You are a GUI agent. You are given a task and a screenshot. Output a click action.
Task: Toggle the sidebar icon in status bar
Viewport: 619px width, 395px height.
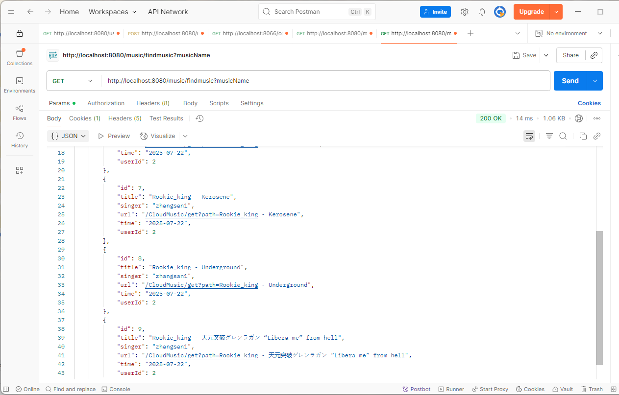coord(6,389)
